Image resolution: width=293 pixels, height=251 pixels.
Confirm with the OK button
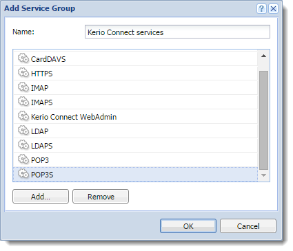click(188, 226)
